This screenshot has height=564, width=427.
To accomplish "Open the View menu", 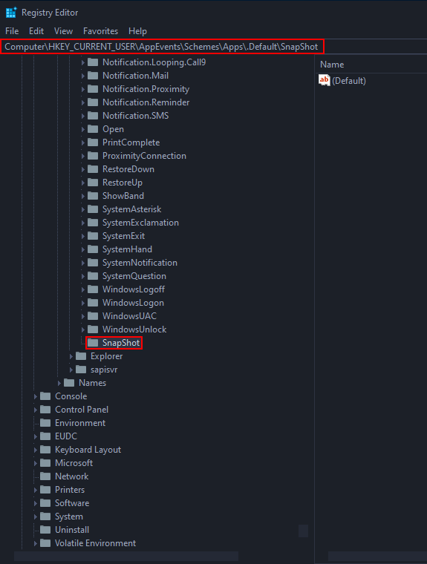I will click(63, 31).
